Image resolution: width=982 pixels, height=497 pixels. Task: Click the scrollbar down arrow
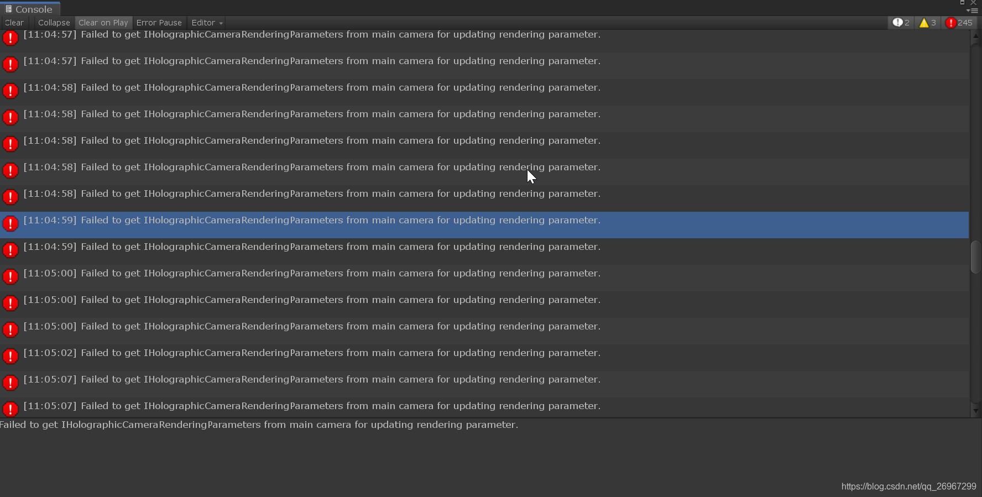976,411
